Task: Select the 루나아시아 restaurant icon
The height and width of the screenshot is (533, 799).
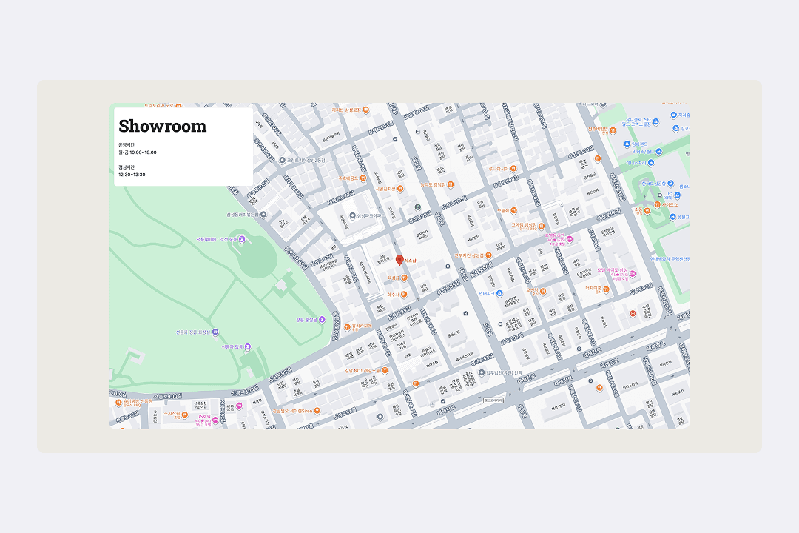Action: point(513,169)
